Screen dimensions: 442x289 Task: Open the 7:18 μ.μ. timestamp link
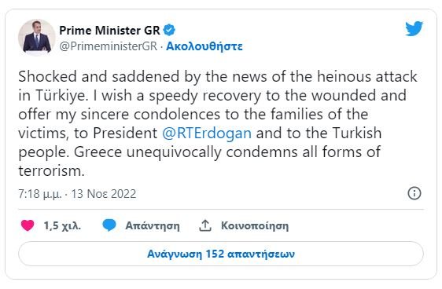point(40,194)
